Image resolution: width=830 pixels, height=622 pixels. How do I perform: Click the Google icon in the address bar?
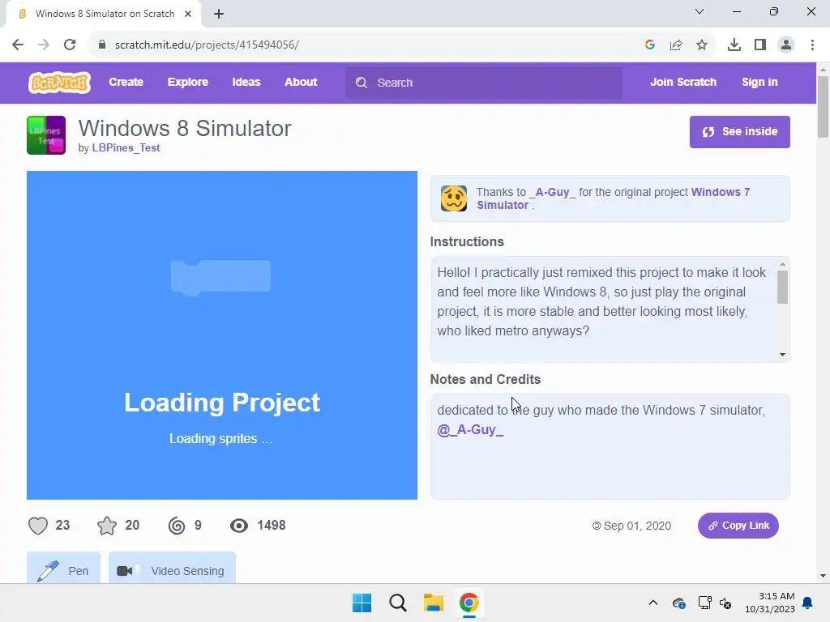[x=650, y=45]
